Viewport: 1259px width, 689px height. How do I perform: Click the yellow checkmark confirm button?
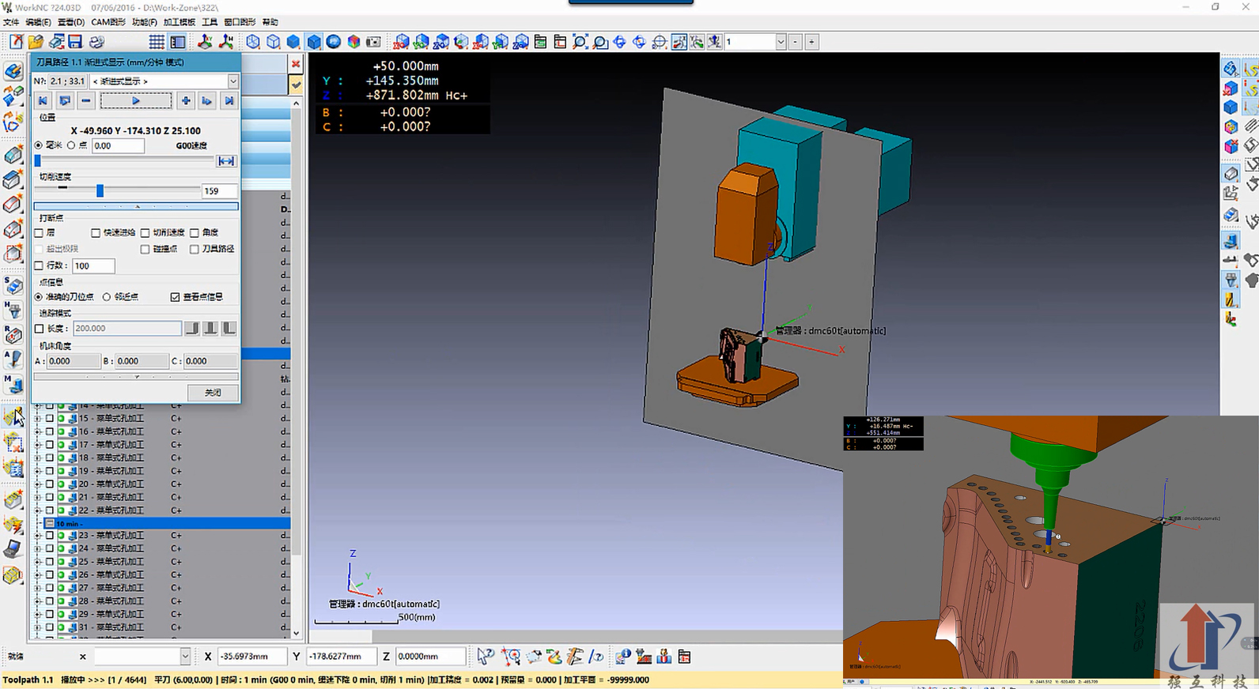click(296, 84)
